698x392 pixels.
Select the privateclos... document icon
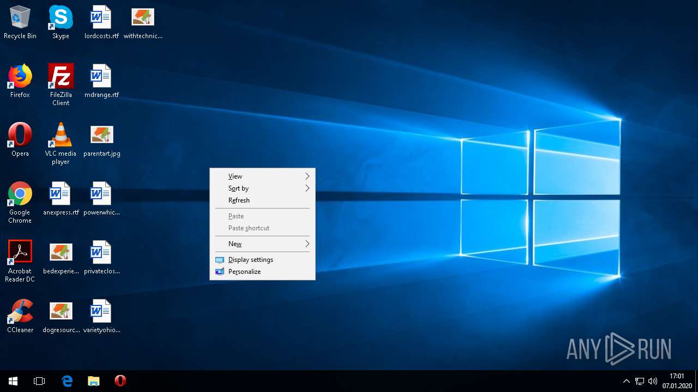(x=101, y=258)
